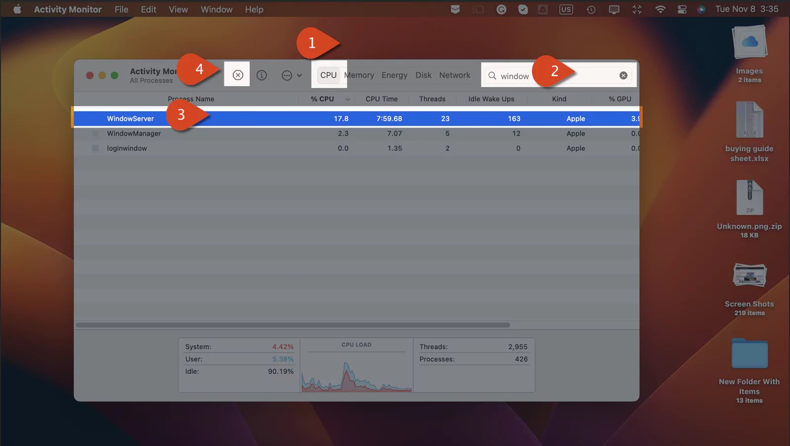Select the loginwindow process row
The height and width of the screenshot is (446, 790).
click(356, 148)
